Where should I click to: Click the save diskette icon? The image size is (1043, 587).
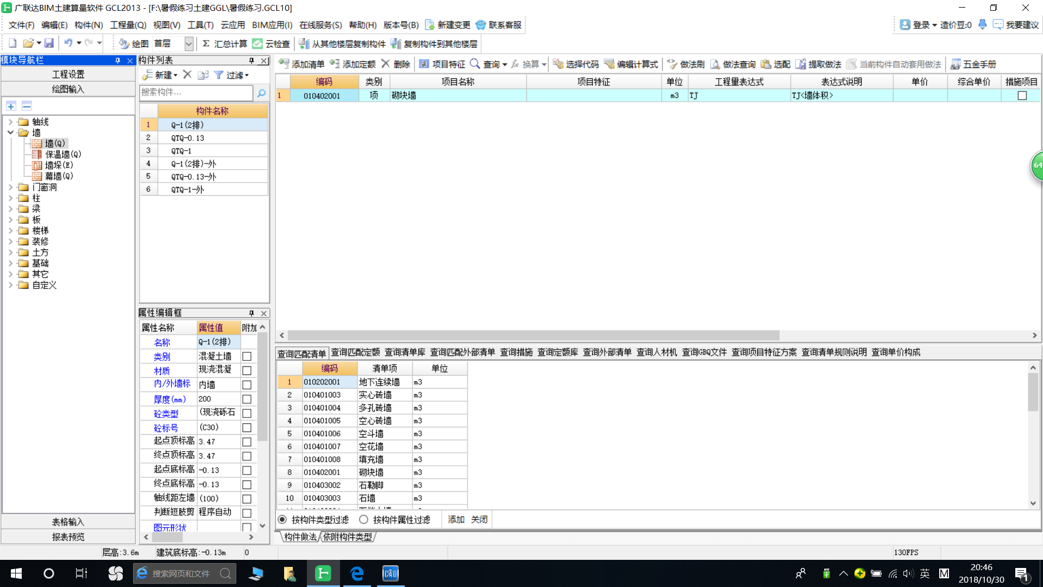pyautogui.click(x=49, y=43)
